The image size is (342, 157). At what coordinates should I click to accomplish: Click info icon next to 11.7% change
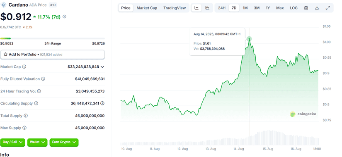point(64,17)
